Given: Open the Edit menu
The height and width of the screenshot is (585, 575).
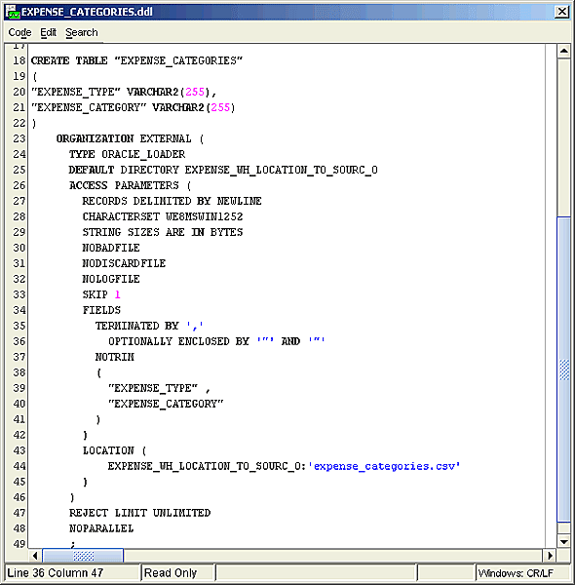Looking at the screenshot, I should [x=48, y=32].
